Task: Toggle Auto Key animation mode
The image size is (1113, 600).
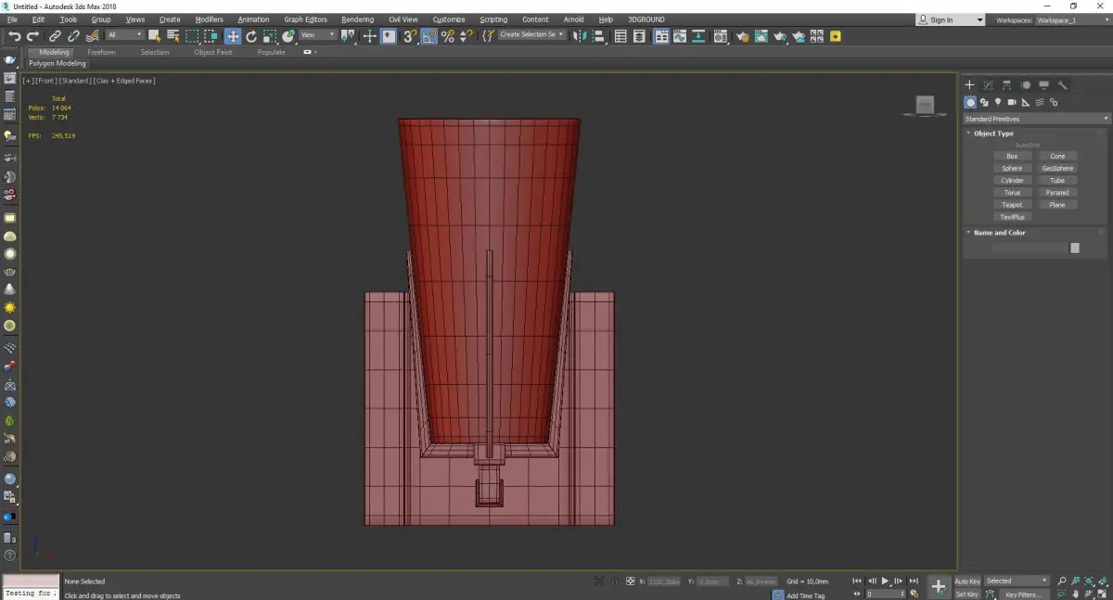Action: (x=967, y=581)
